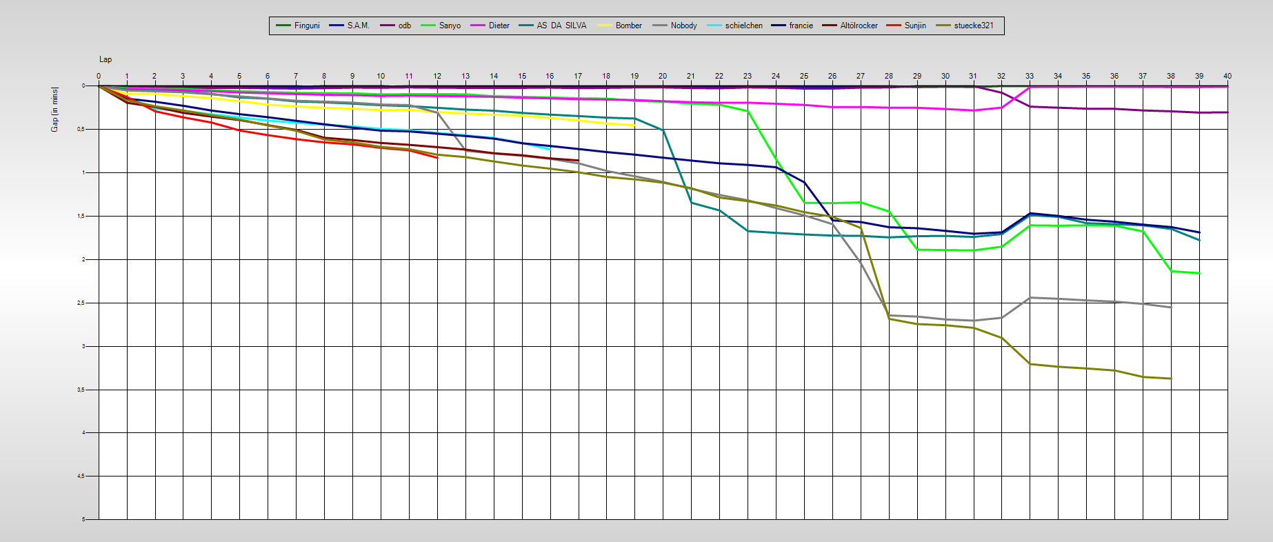Screen dimensions: 1273x542
Task: Click the yellow Bomber legend swatch
Action: [x=605, y=26]
